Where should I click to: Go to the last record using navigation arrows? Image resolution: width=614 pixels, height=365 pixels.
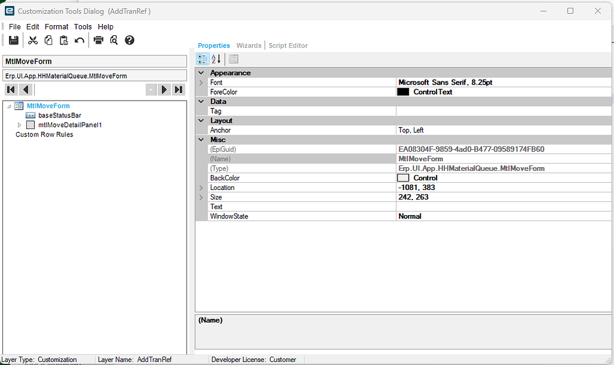[178, 89]
